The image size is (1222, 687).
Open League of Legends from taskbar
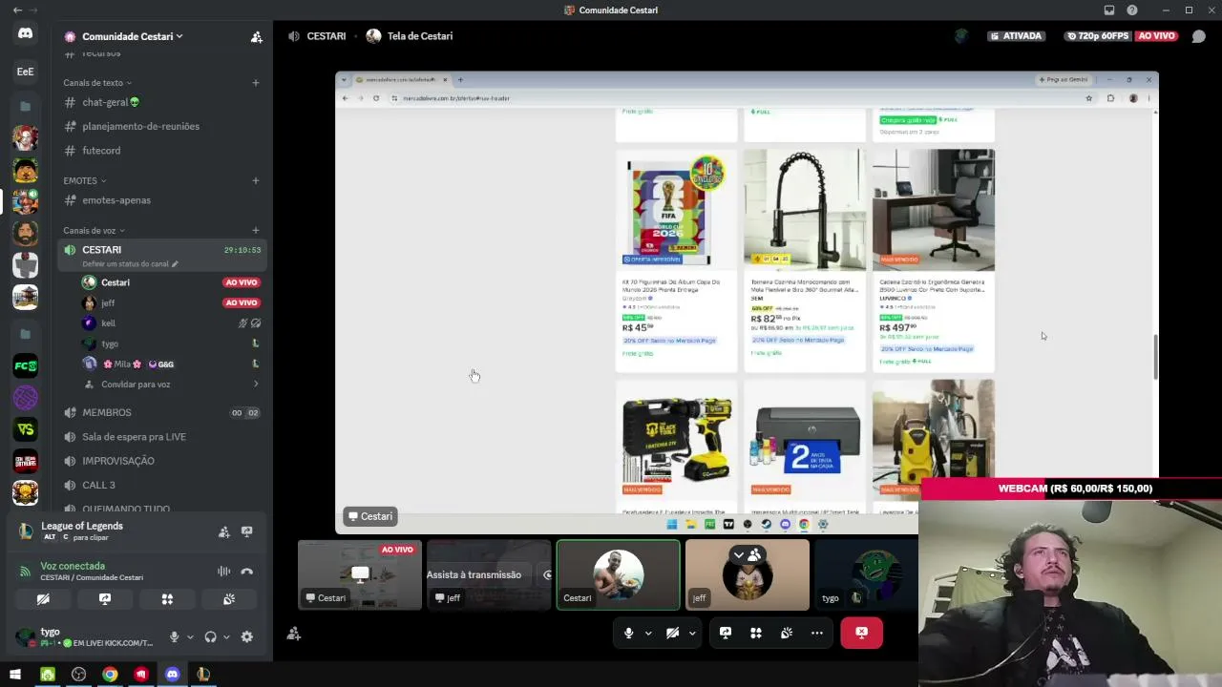(203, 675)
